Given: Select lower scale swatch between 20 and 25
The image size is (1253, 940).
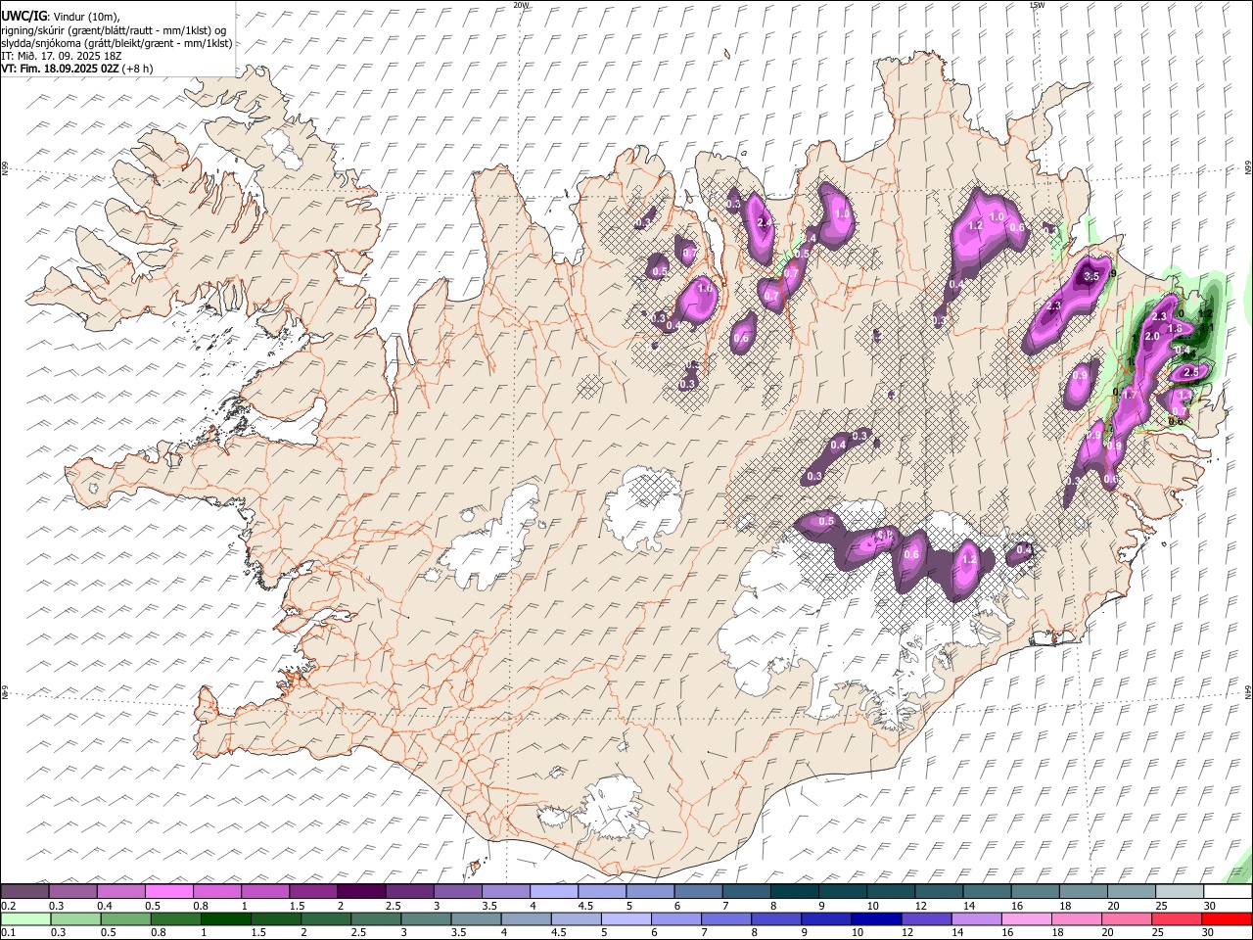Looking at the screenshot, I should (x=1127, y=919).
